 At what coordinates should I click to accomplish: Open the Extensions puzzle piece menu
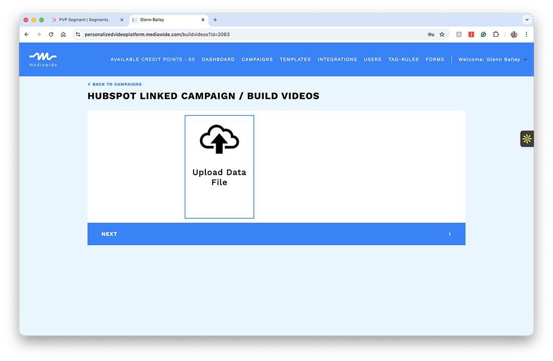tap(496, 34)
